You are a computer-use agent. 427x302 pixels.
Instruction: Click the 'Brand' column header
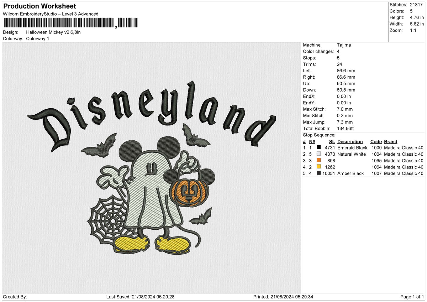tap(390, 141)
